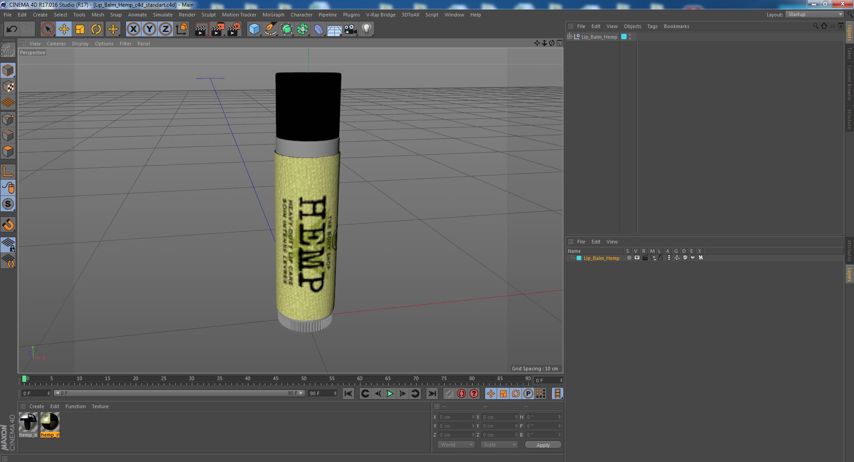
Task: Toggle Lip_Balm_Hemp layer lock
Action: click(x=661, y=258)
